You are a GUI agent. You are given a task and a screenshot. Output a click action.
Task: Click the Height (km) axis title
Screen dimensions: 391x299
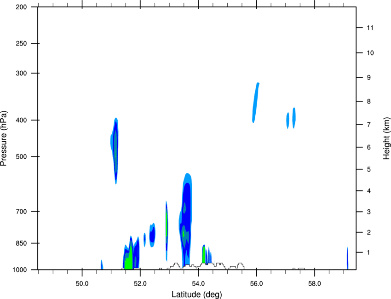click(x=386, y=138)
